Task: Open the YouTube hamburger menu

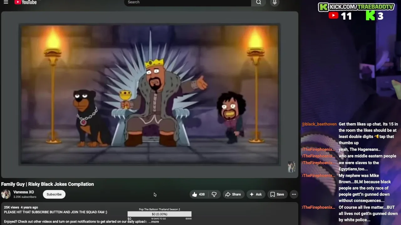Action: pos(6,2)
